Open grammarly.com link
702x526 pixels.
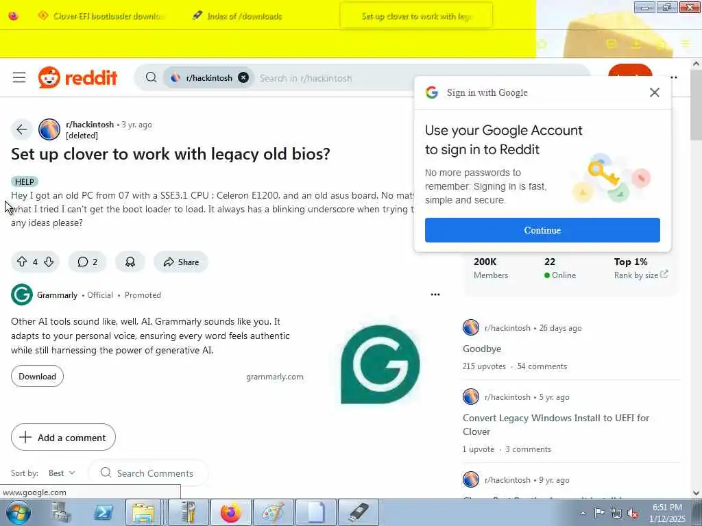pyautogui.click(x=274, y=377)
